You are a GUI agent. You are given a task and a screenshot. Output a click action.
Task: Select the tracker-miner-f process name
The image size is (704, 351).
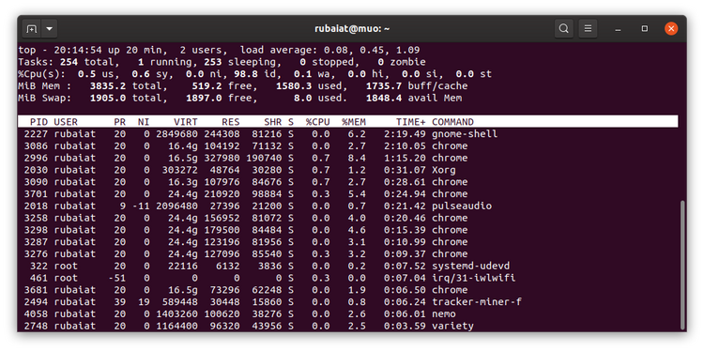coord(477,302)
